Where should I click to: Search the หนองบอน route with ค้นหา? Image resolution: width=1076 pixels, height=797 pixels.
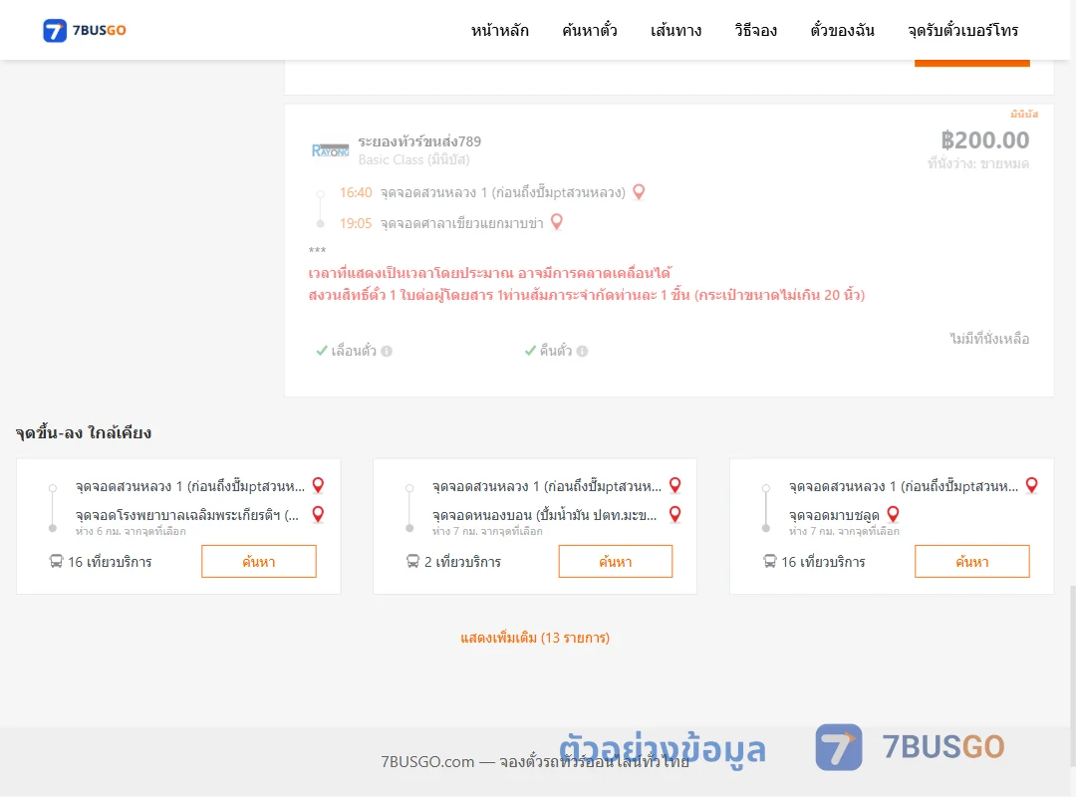[616, 562]
